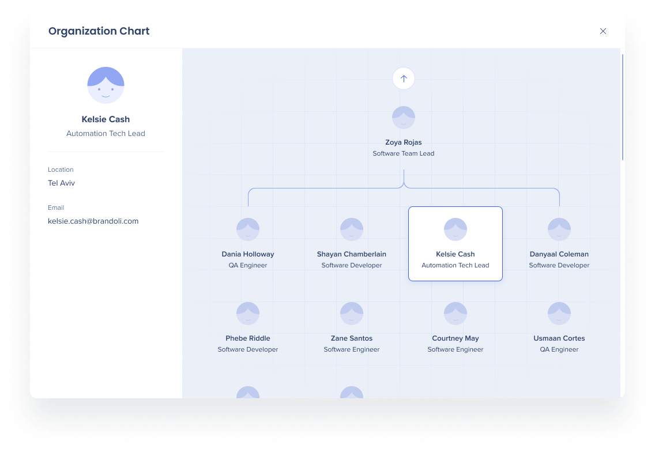Select Phebe Riddle's avatar
Screen dimensions: 655x449
(248, 314)
